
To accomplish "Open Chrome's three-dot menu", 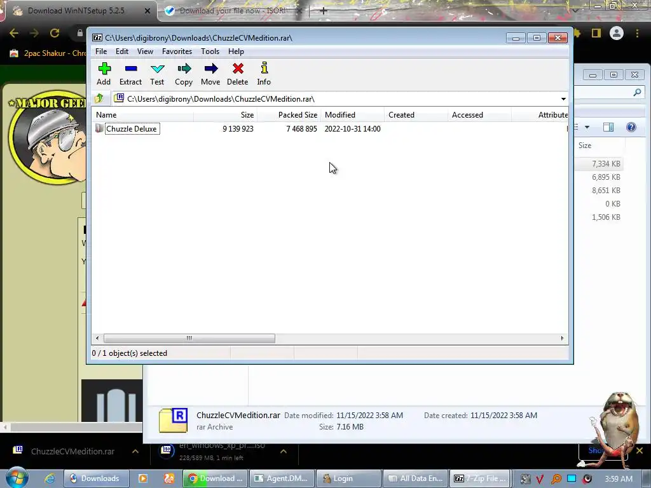I will [x=637, y=33].
